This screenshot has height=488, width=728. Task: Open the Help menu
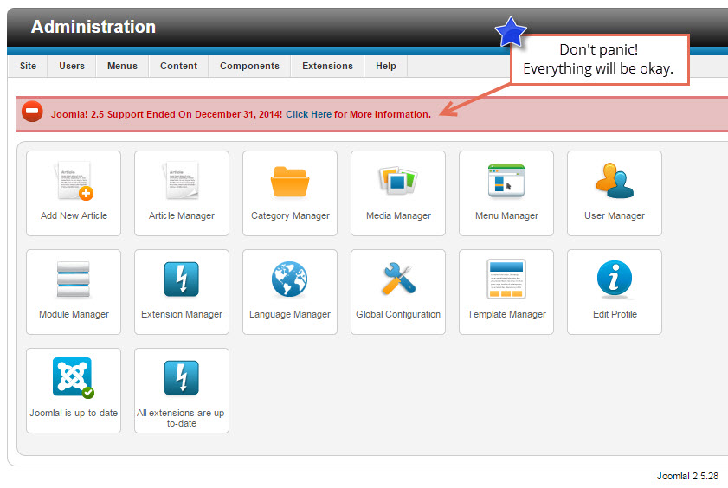tap(386, 66)
